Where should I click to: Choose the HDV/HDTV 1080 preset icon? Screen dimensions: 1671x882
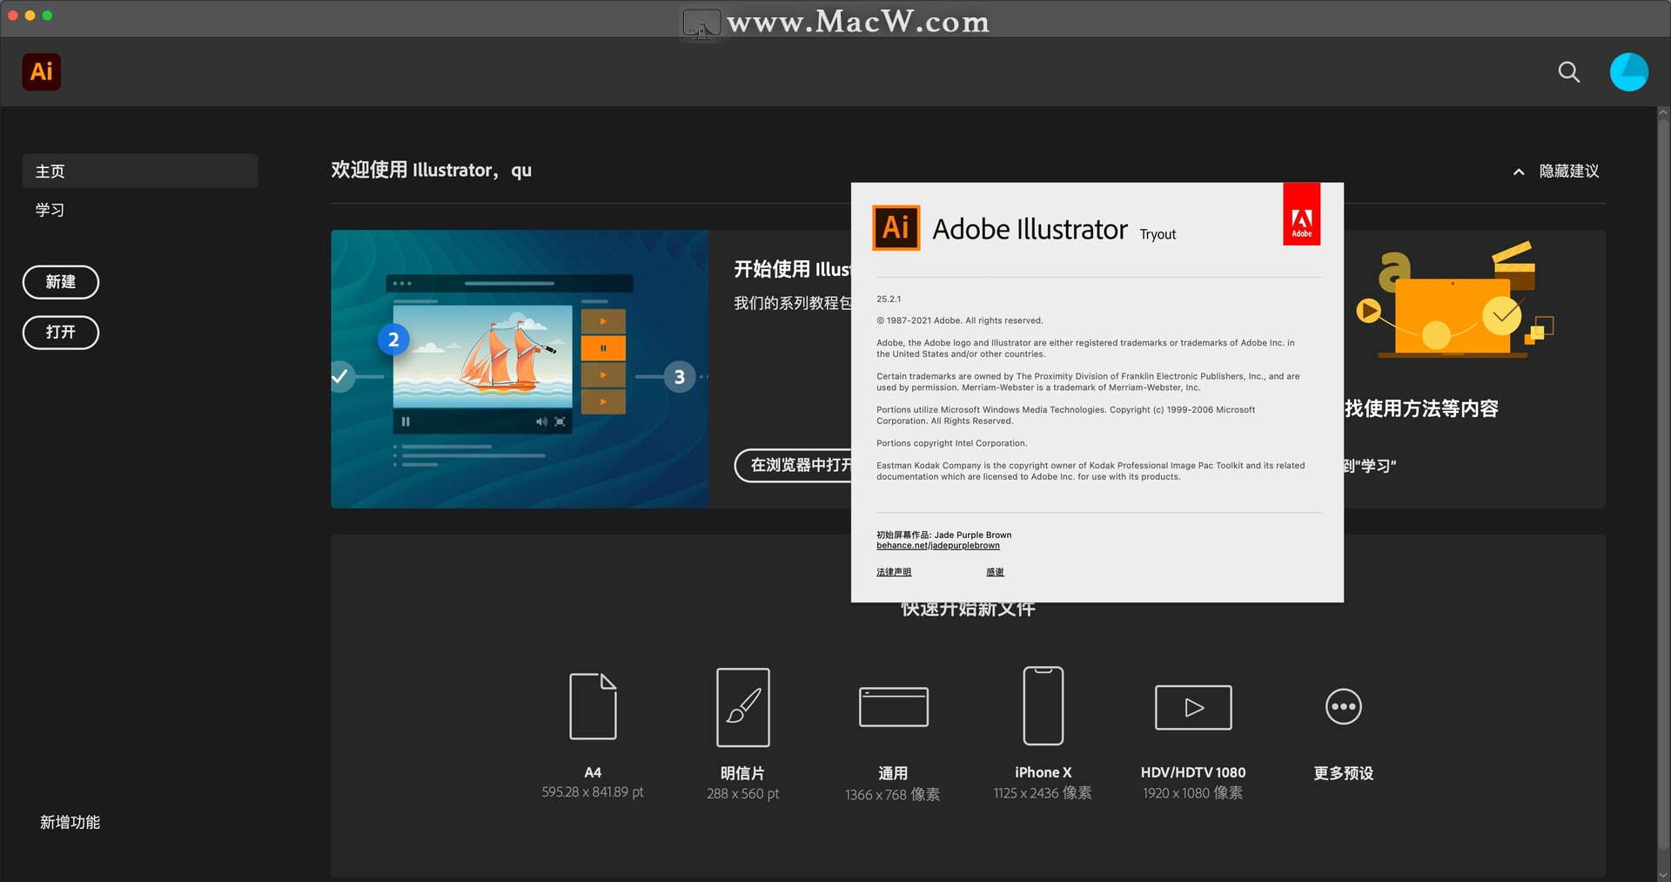pos(1193,707)
